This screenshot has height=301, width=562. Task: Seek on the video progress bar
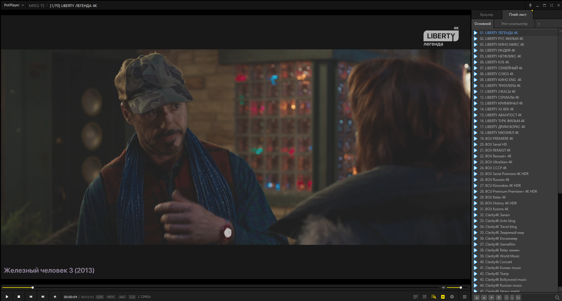click(x=220, y=287)
